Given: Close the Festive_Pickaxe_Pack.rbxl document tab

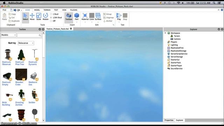Looking at the screenshot, I should pos(71,29).
